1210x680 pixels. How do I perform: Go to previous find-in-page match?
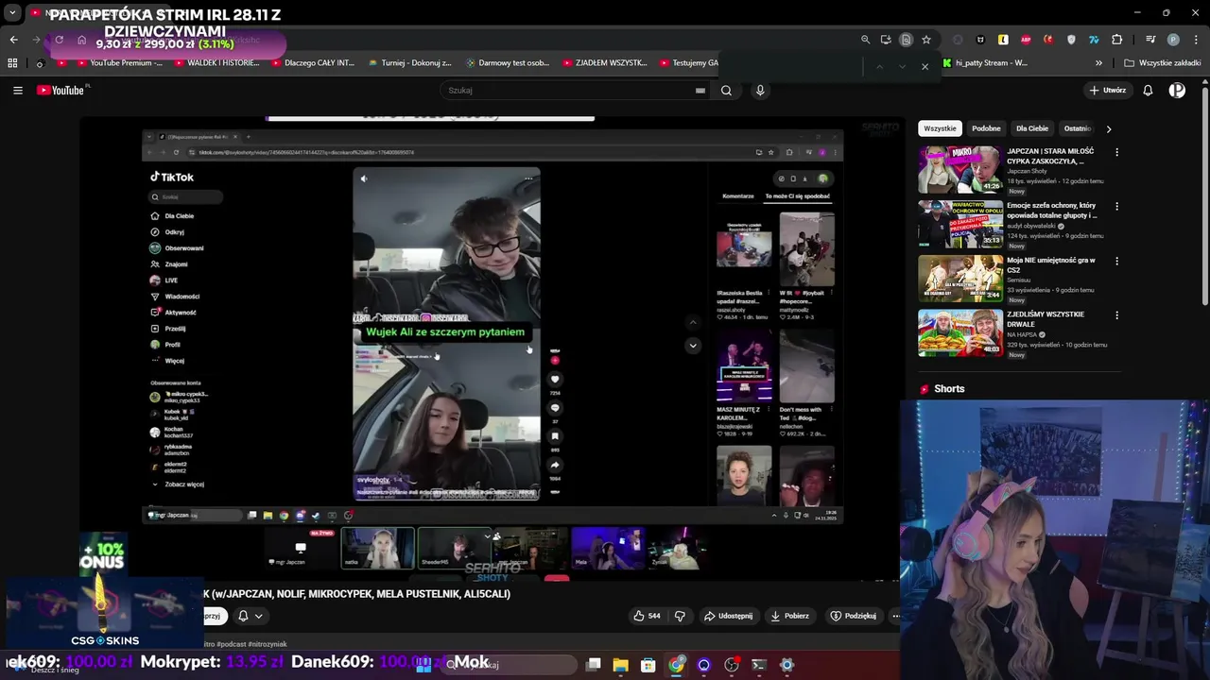point(879,66)
